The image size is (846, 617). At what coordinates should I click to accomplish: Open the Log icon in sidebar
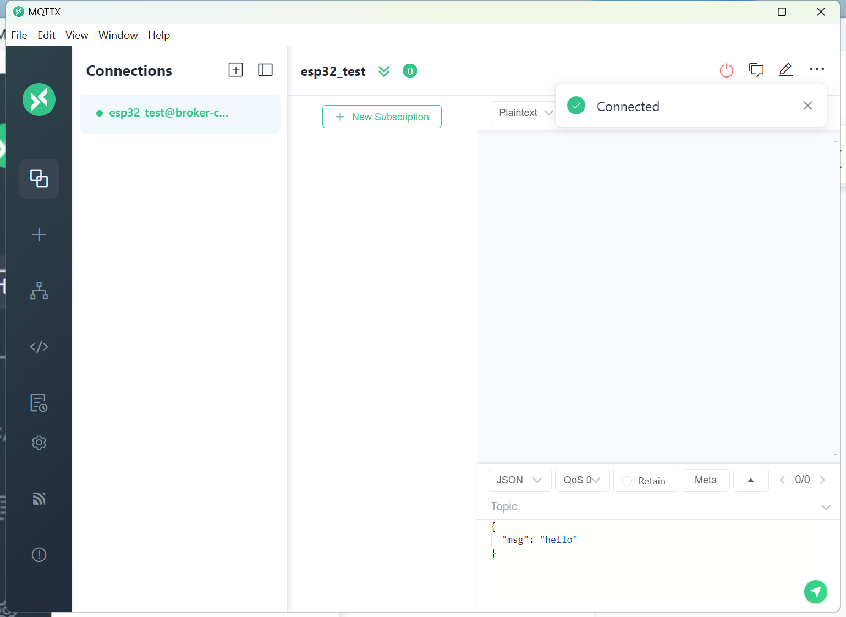(x=39, y=403)
